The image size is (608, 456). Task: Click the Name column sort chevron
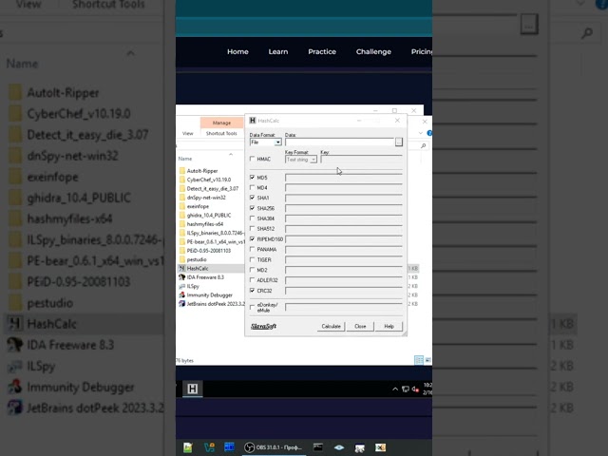pos(231,154)
